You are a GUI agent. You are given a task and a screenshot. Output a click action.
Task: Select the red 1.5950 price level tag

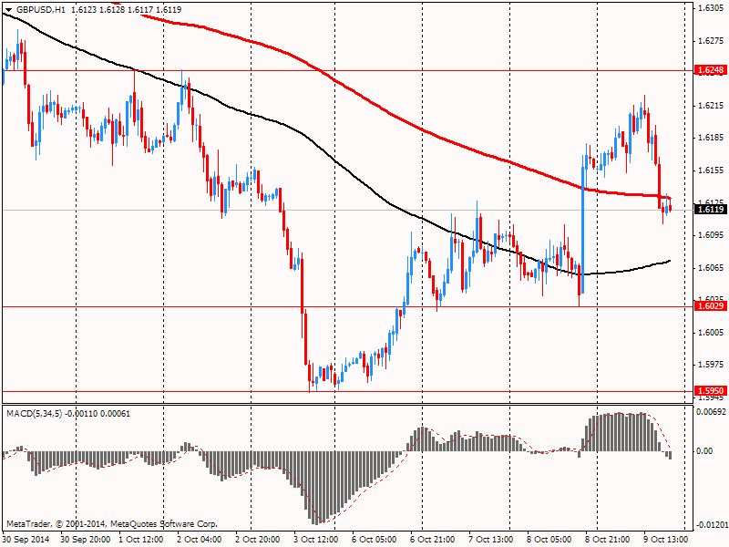coord(711,391)
